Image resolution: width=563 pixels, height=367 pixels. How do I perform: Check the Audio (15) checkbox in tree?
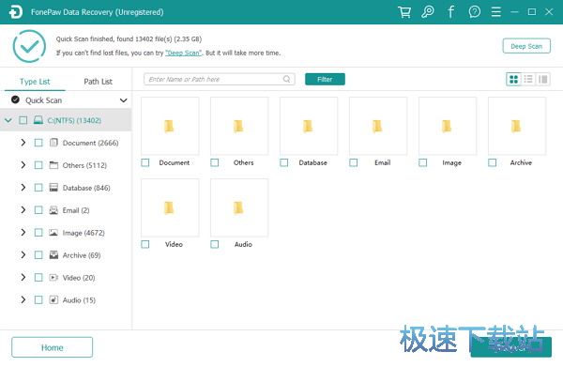pos(38,299)
